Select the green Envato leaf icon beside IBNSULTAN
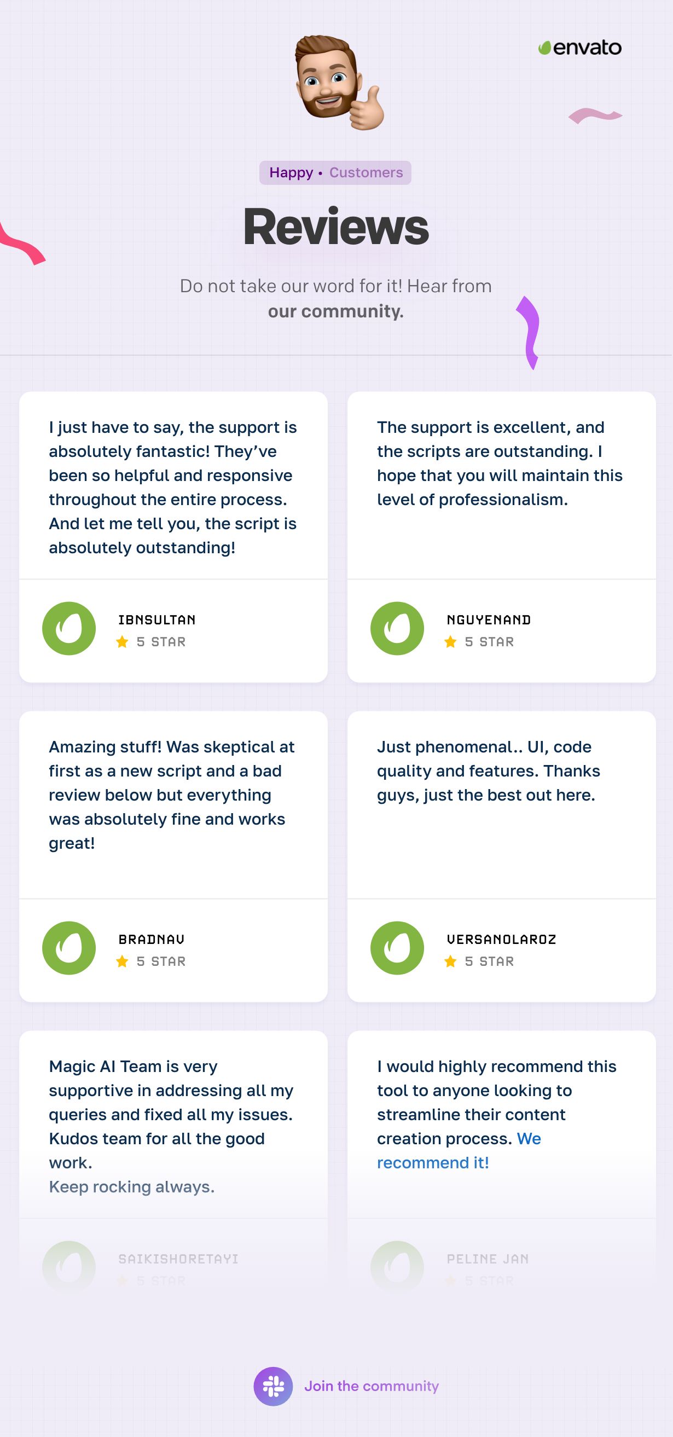 coord(69,628)
